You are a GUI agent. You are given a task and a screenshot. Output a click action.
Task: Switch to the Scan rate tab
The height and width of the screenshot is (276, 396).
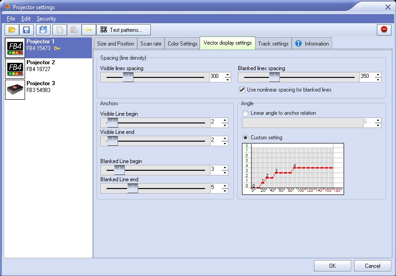click(x=151, y=44)
